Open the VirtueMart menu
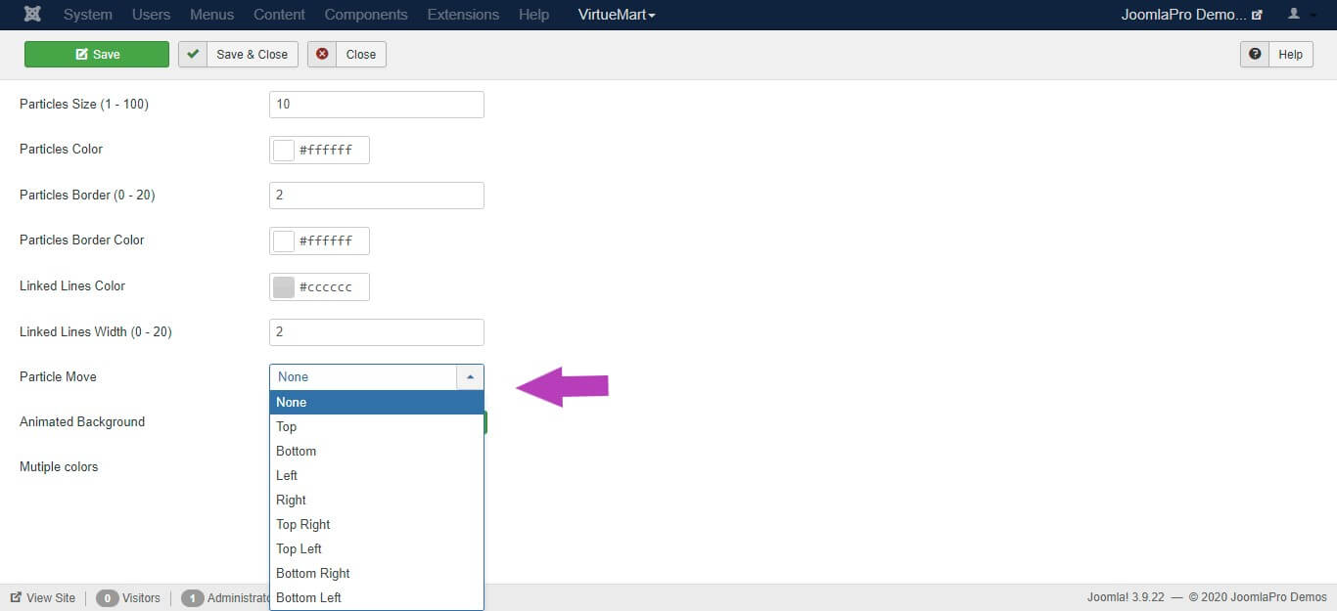This screenshot has width=1337, height=611. coord(617,15)
